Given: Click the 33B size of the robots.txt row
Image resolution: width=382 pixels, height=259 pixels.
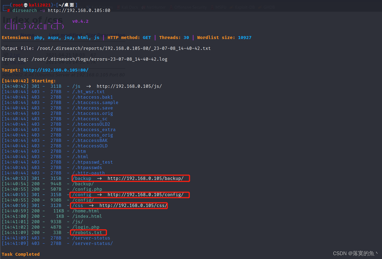Looking at the screenshot, I should point(57,232).
